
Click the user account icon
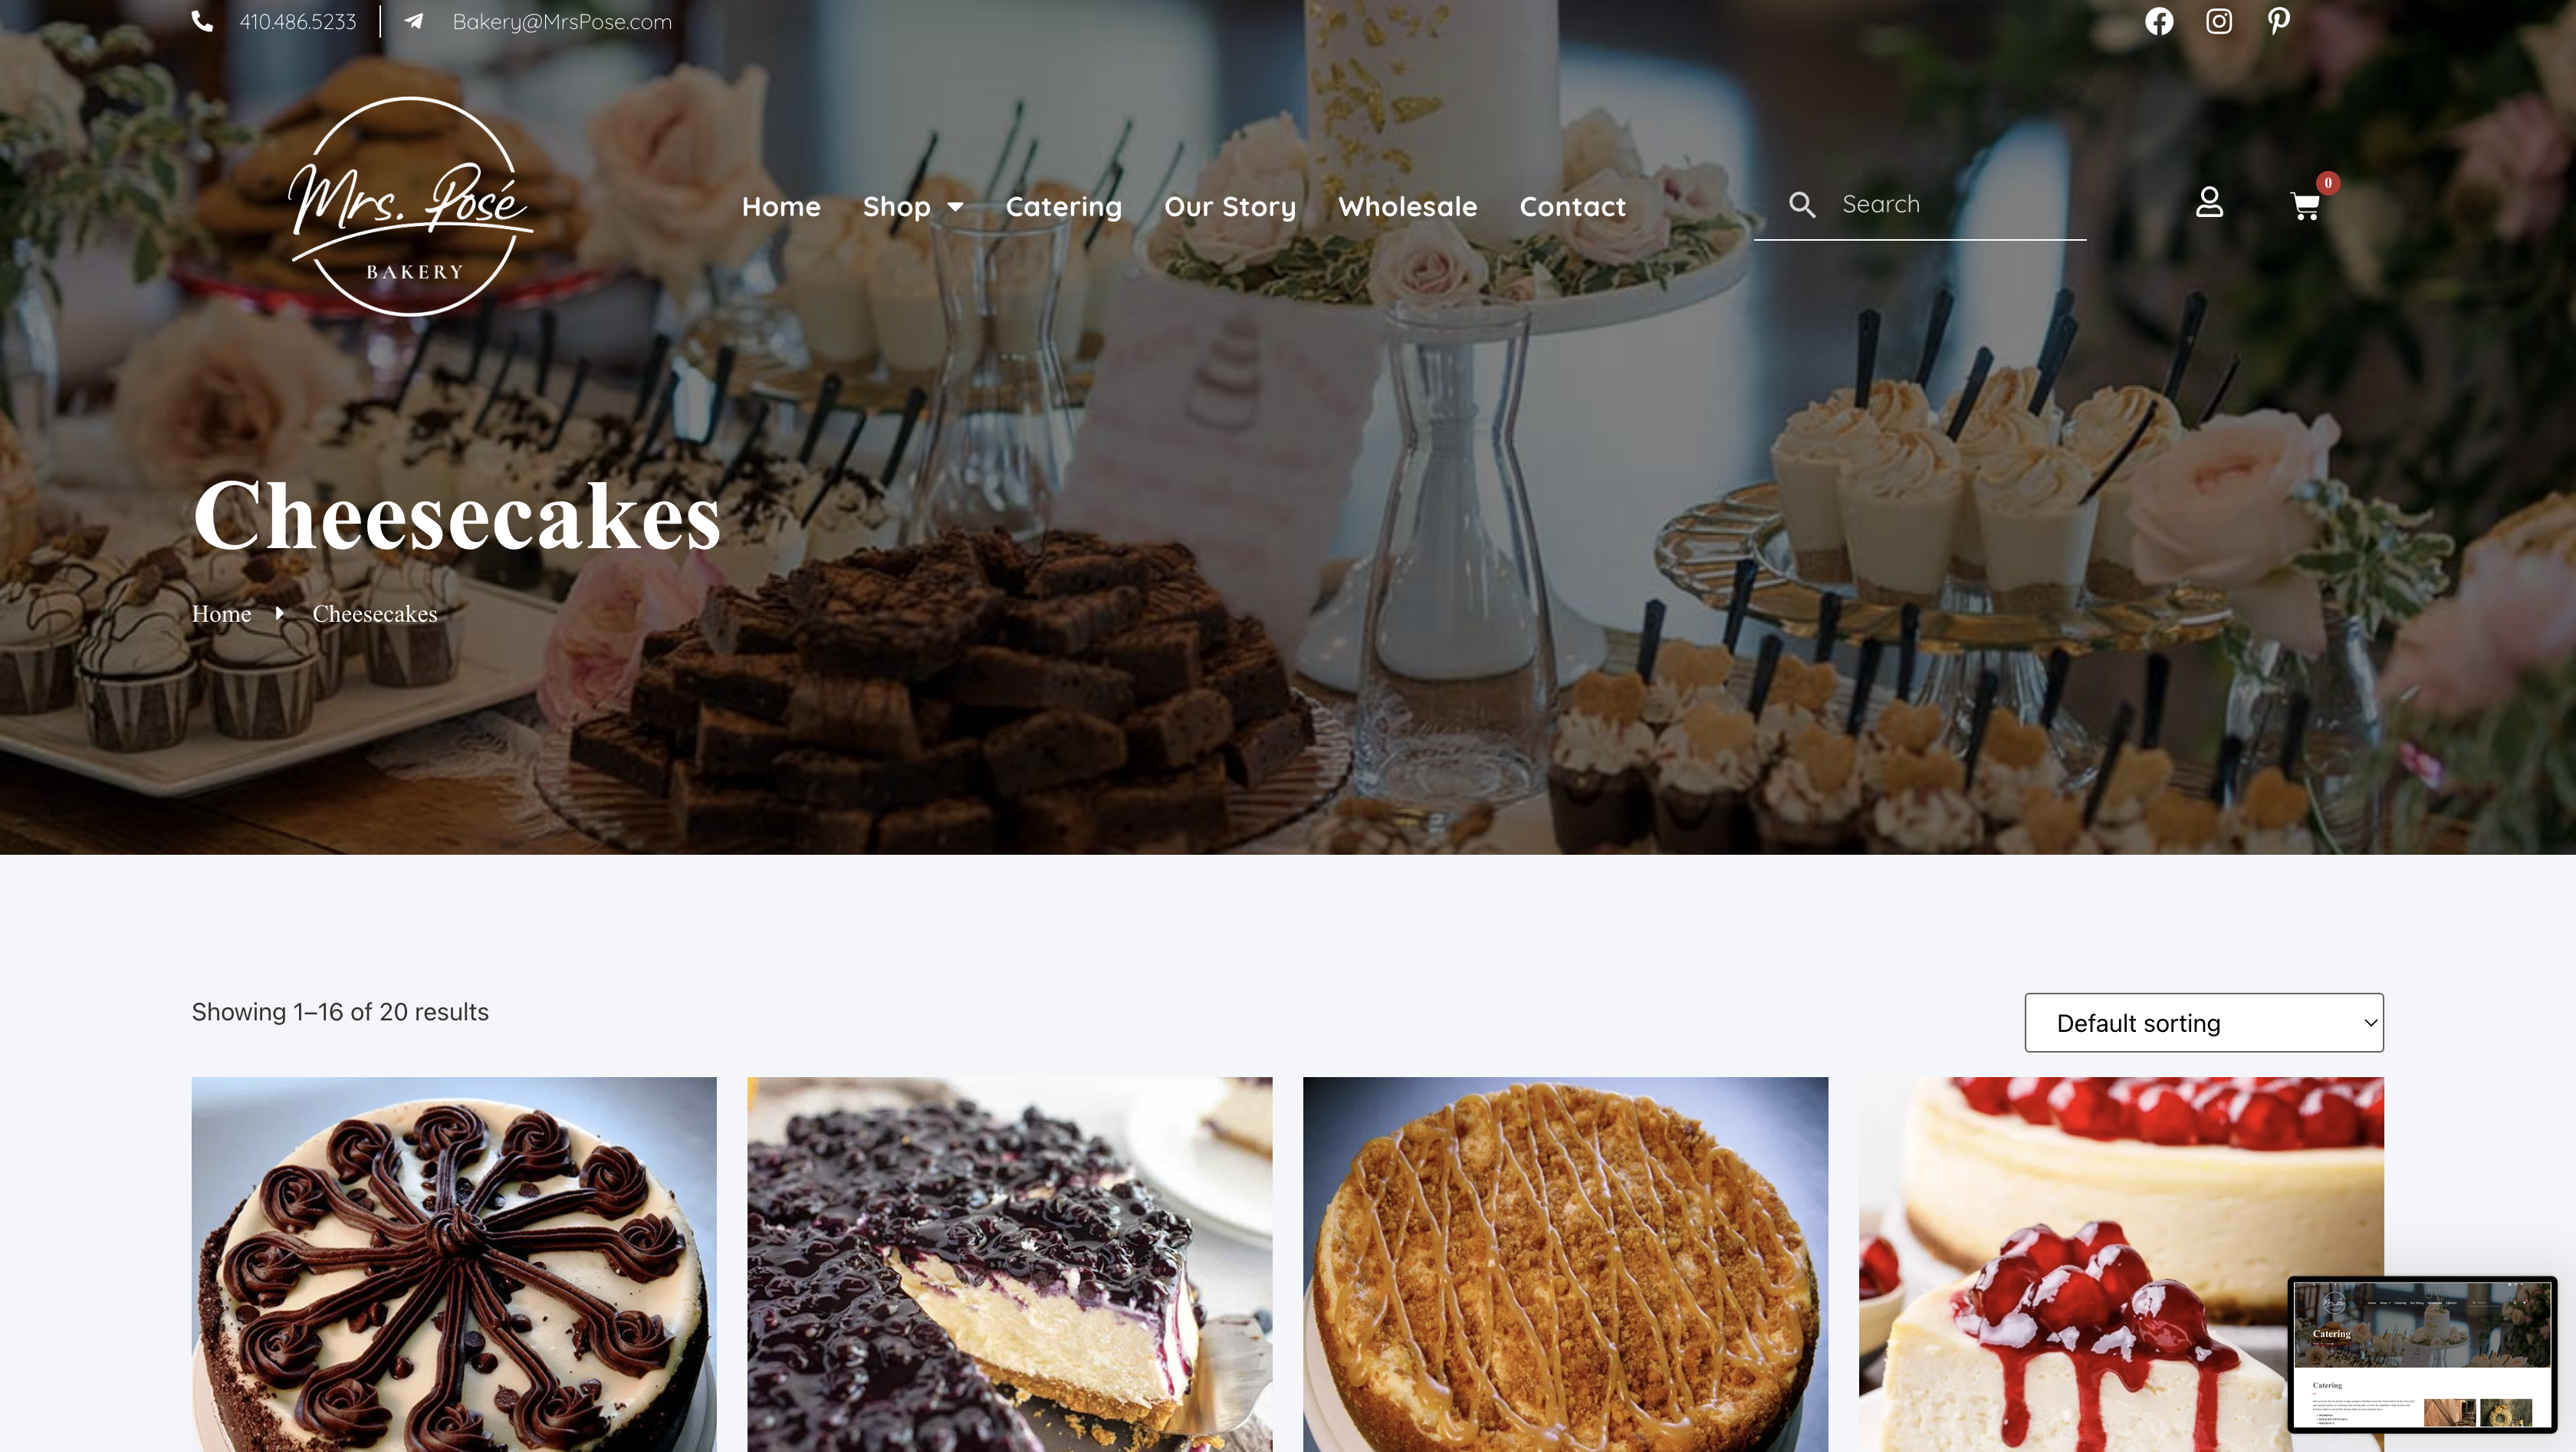click(2209, 203)
